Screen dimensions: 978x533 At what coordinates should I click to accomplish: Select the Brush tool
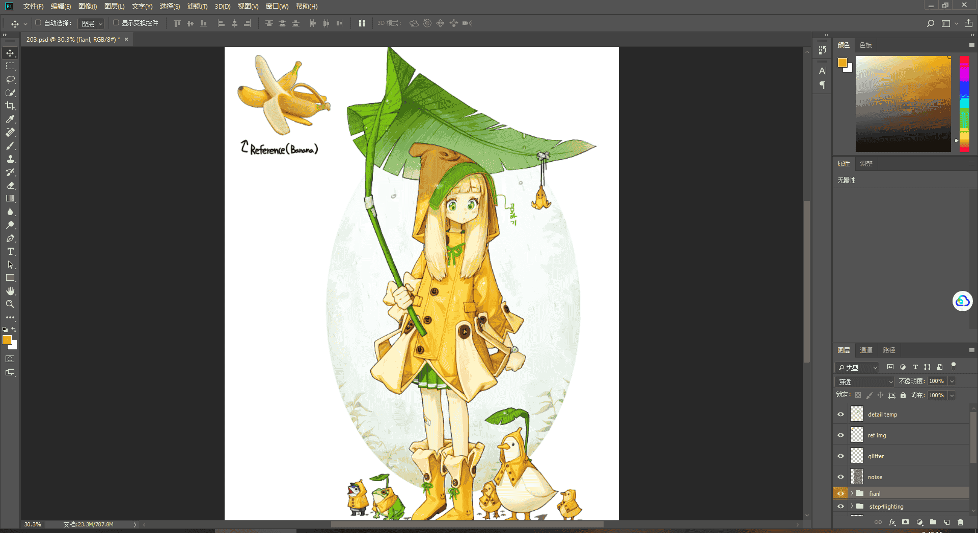click(x=10, y=145)
